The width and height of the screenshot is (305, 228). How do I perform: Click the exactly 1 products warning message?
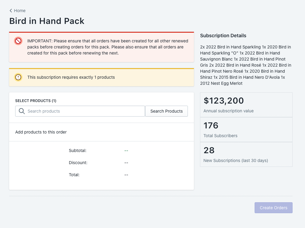tap(71, 77)
